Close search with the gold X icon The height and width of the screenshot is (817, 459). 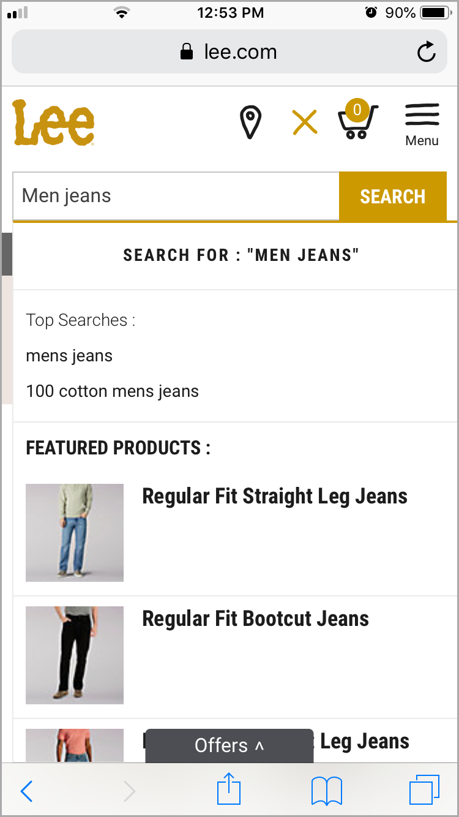pyautogui.click(x=305, y=122)
